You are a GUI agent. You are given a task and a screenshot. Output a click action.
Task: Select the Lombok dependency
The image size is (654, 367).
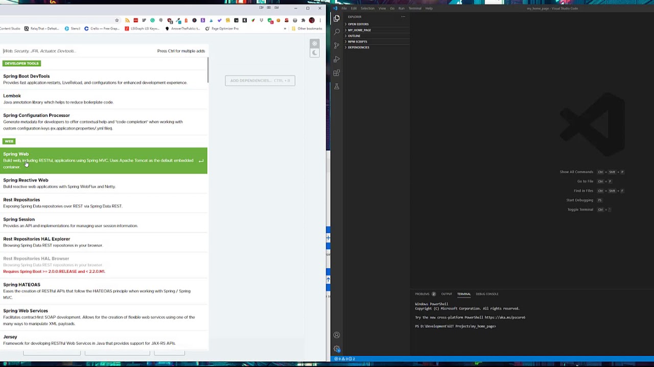(x=104, y=99)
